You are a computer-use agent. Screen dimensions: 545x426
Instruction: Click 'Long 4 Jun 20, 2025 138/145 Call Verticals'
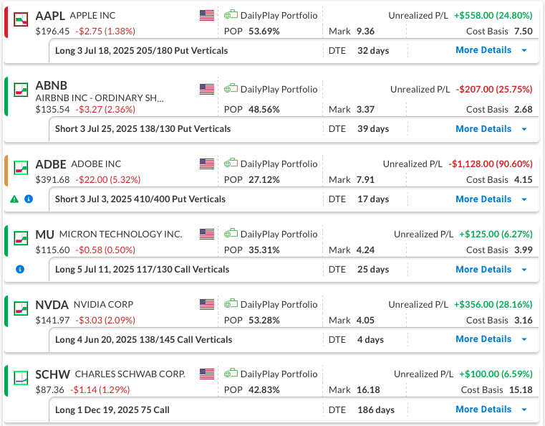[x=143, y=340]
